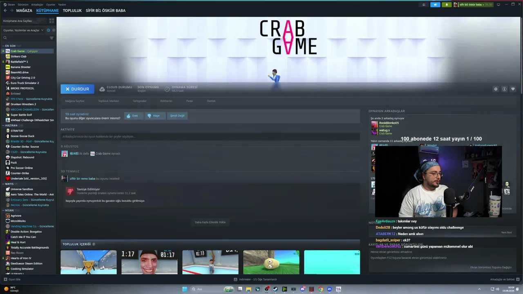Open the Mağaza Sayfası link
The width and height of the screenshot is (523, 294).
(x=75, y=101)
